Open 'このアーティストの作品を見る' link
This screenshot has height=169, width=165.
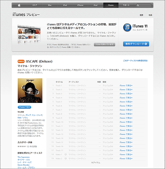point(135,61)
